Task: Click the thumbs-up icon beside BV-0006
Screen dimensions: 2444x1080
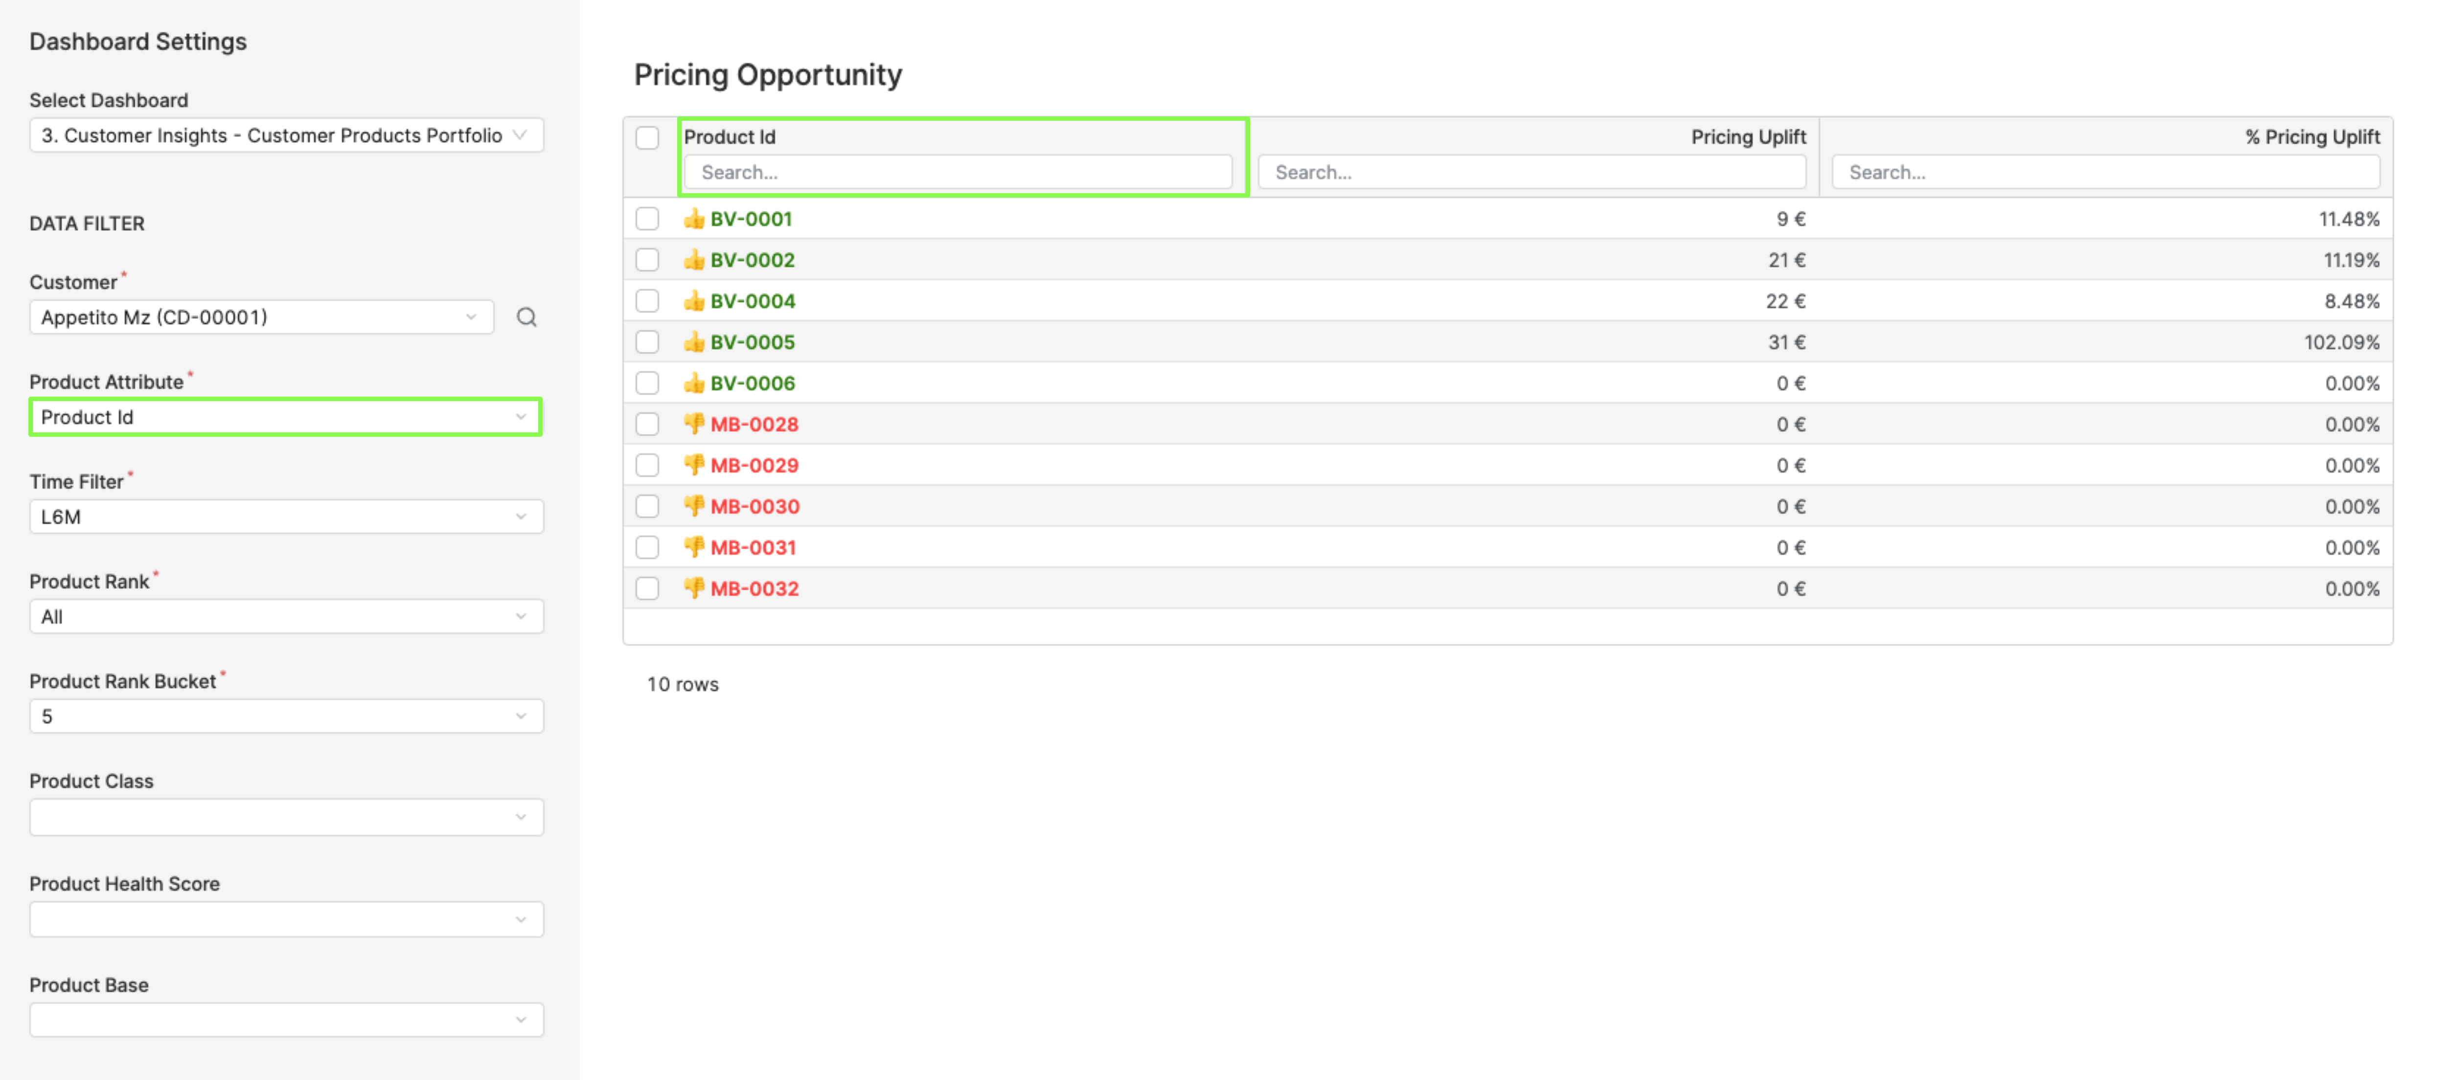Action: pyautogui.click(x=693, y=382)
